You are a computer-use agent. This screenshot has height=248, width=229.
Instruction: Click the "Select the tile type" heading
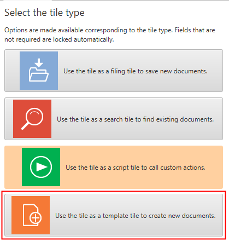pos(44,13)
